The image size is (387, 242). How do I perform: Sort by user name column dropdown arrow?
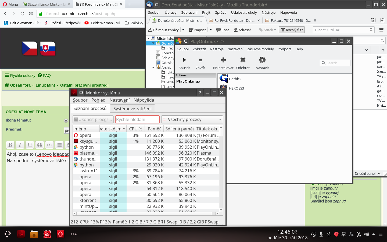click(124, 129)
